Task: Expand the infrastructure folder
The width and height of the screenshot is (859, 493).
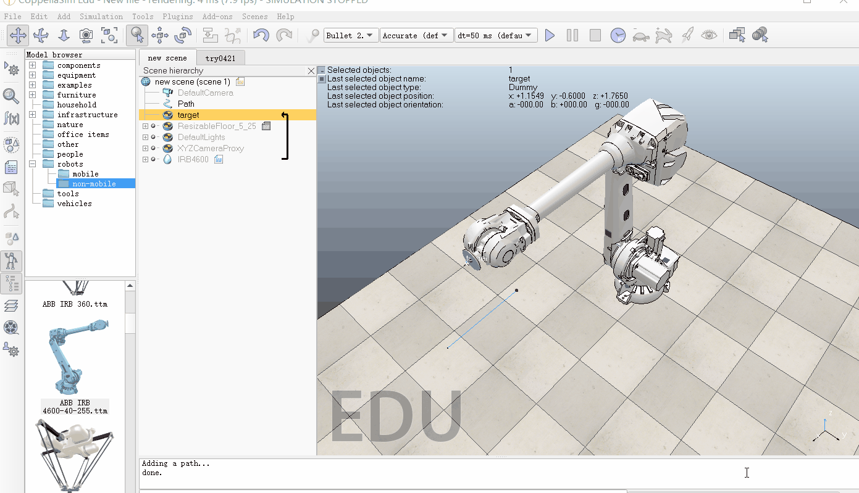Action: [32, 115]
